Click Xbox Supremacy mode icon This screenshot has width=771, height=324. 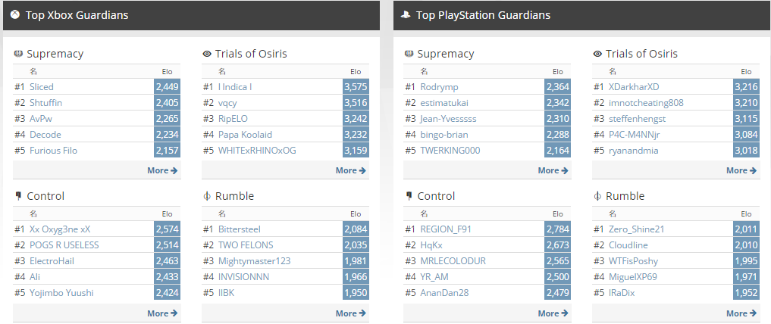[x=18, y=54]
